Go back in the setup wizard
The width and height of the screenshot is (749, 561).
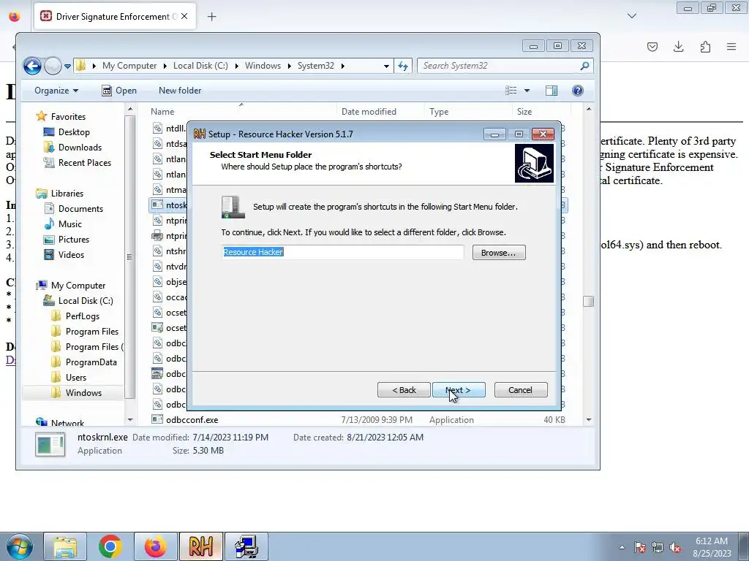coord(404,390)
